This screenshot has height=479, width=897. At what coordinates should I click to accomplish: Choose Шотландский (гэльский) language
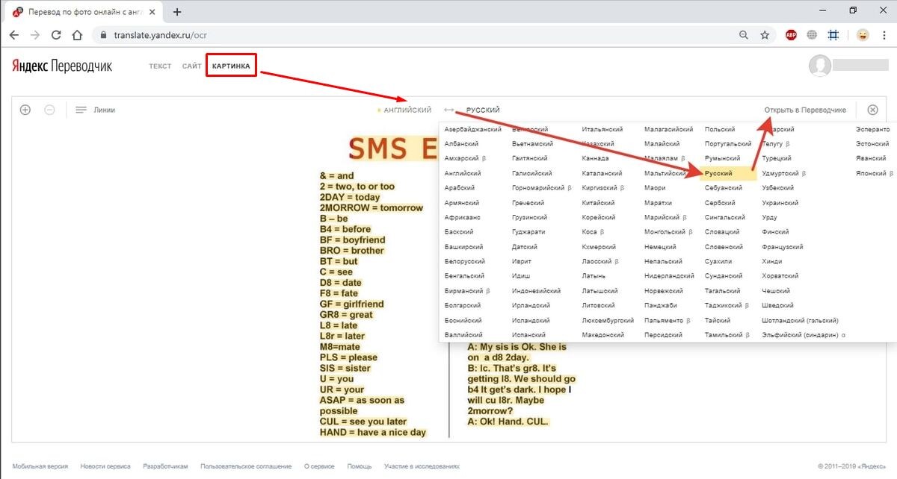800,320
